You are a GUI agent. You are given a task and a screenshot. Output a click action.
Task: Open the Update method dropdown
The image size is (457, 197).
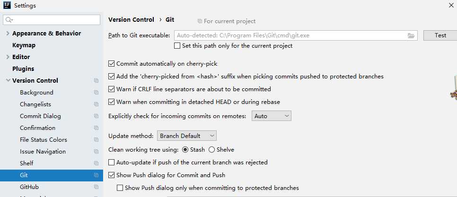coord(186,136)
